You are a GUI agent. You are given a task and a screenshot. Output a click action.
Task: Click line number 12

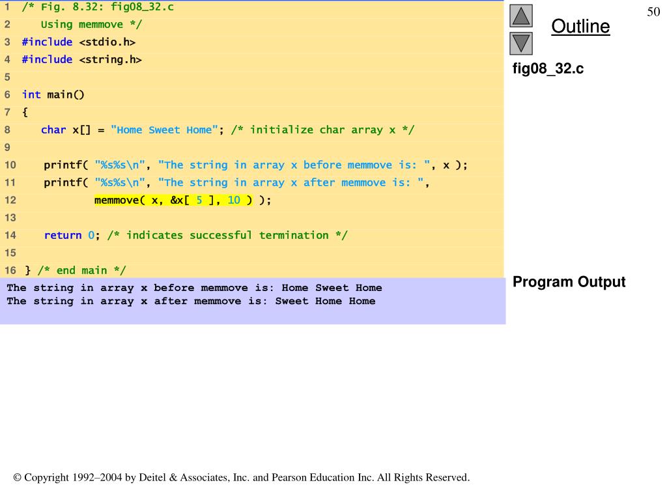pyautogui.click(x=10, y=200)
